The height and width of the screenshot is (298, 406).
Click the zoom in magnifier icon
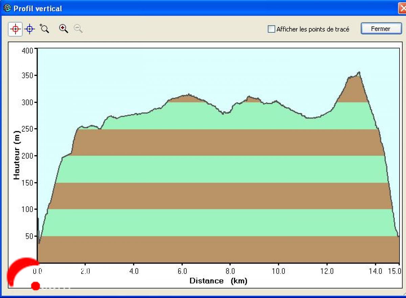63,29
